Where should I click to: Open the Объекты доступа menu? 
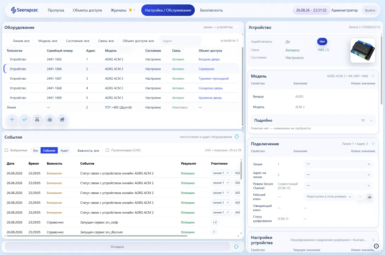87,10
